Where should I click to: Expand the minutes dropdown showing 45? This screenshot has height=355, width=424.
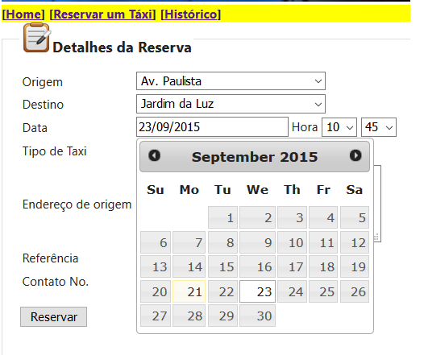[379, 127]
